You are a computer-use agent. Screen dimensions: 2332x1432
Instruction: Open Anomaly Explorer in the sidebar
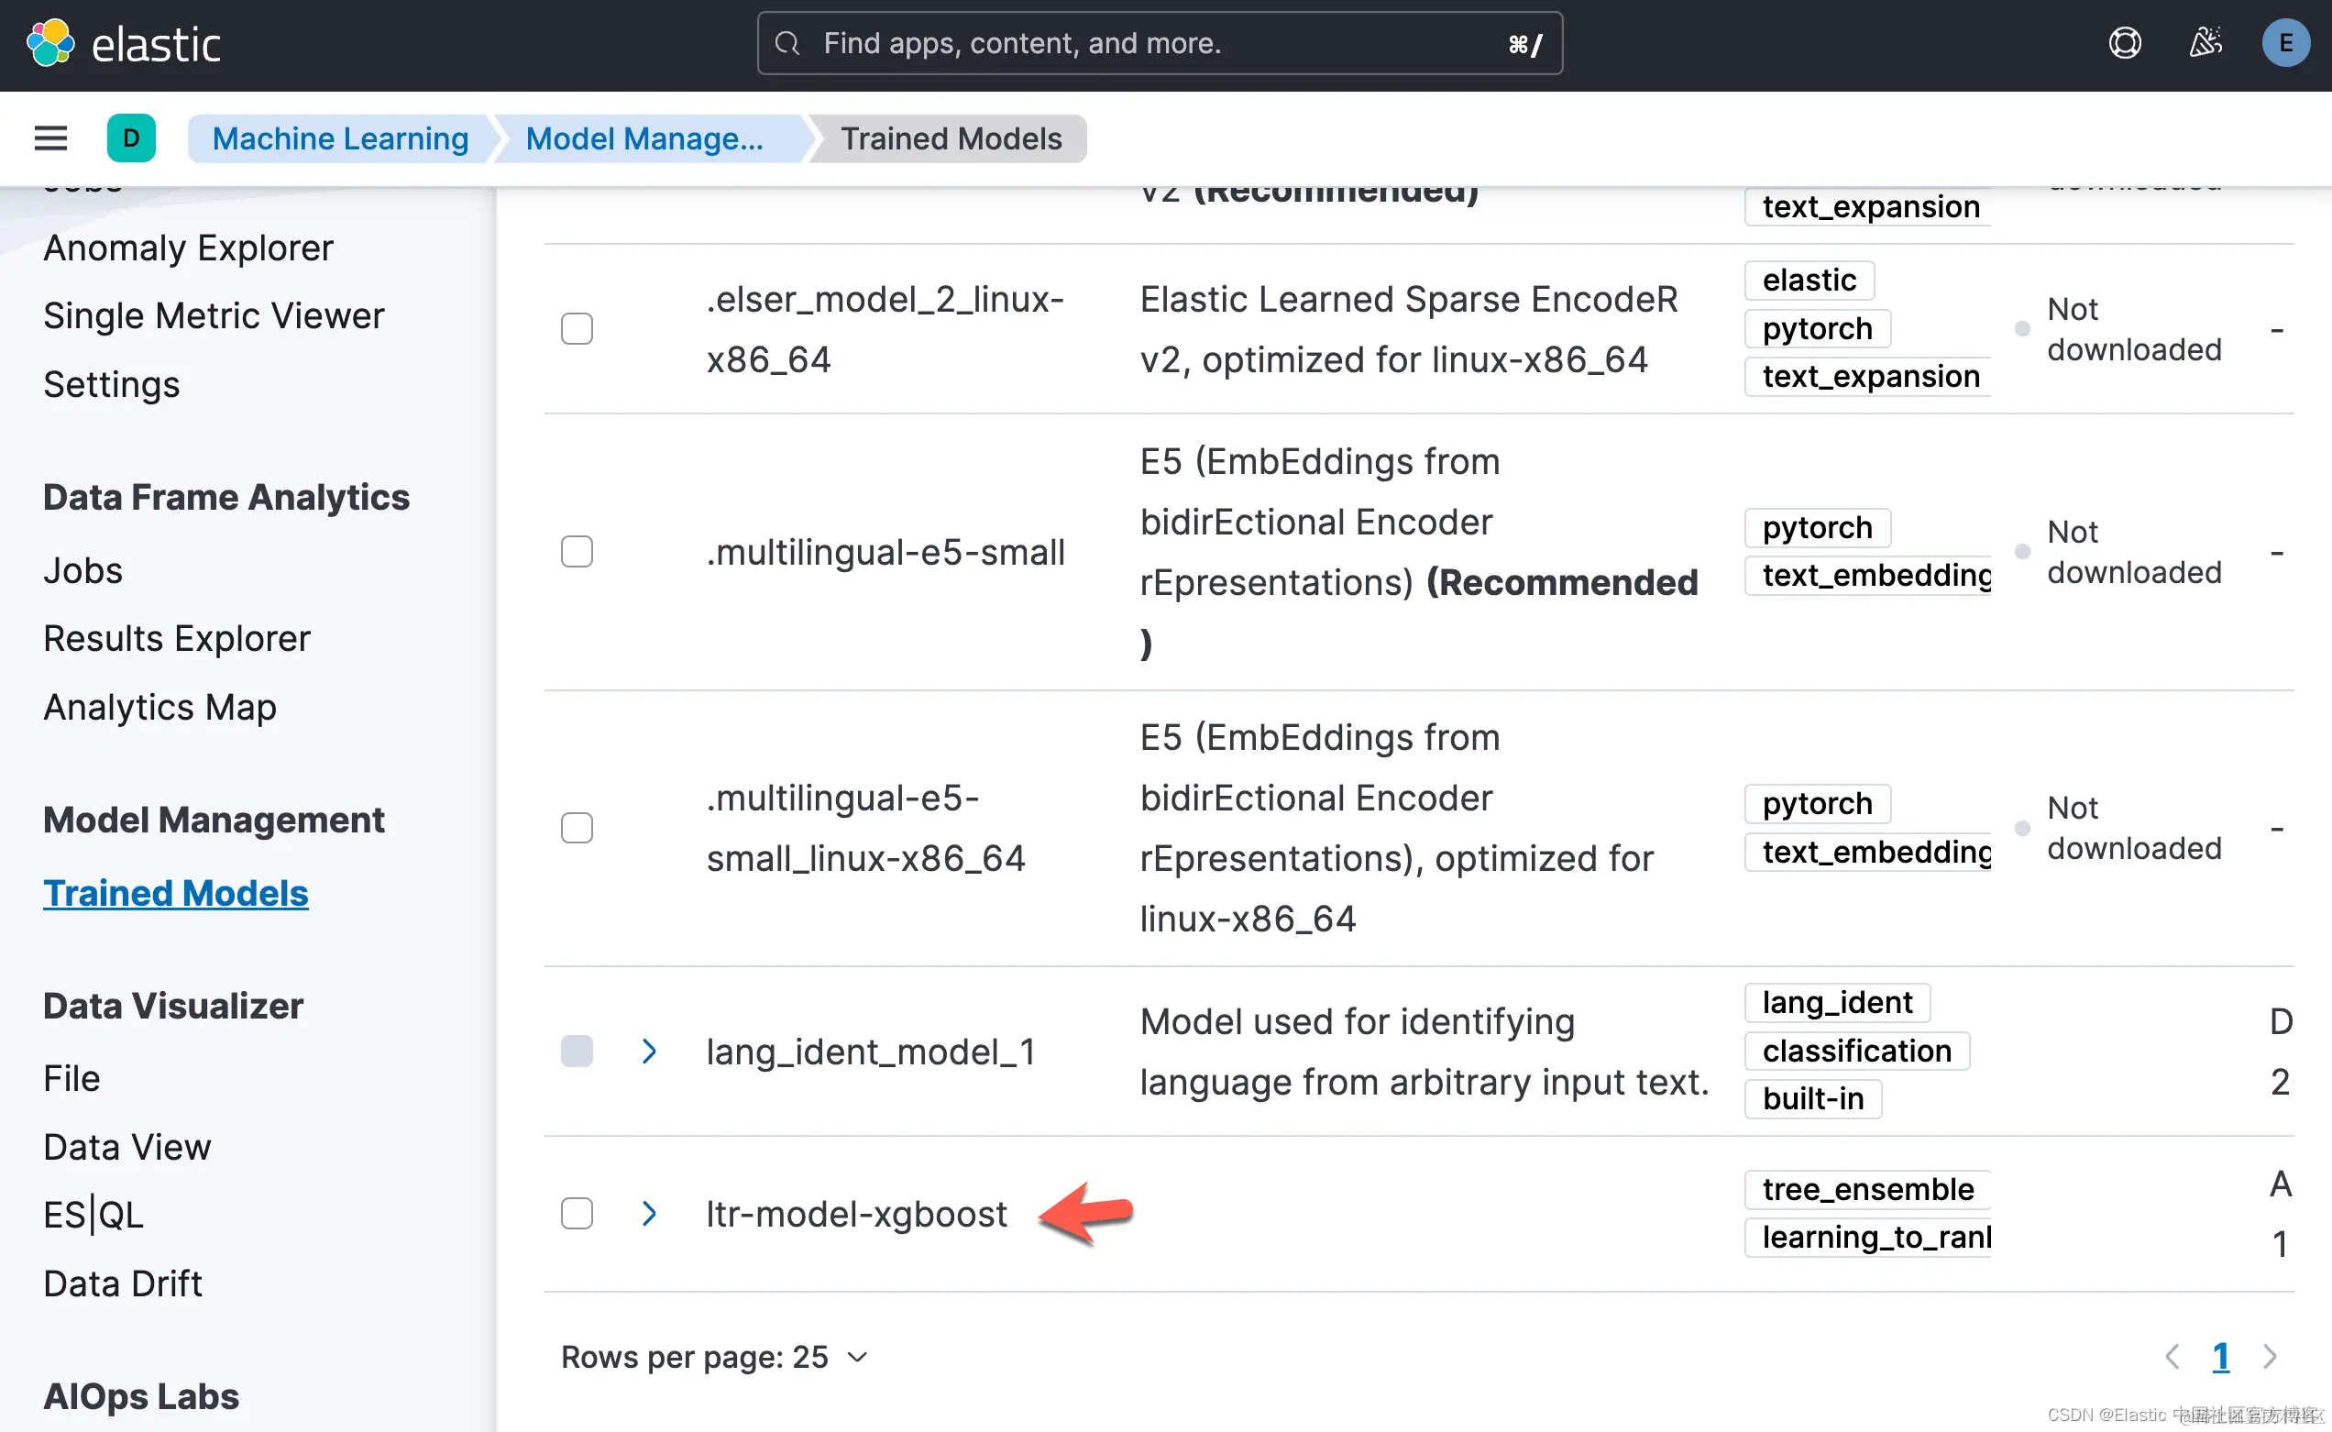tap(188, 248)
